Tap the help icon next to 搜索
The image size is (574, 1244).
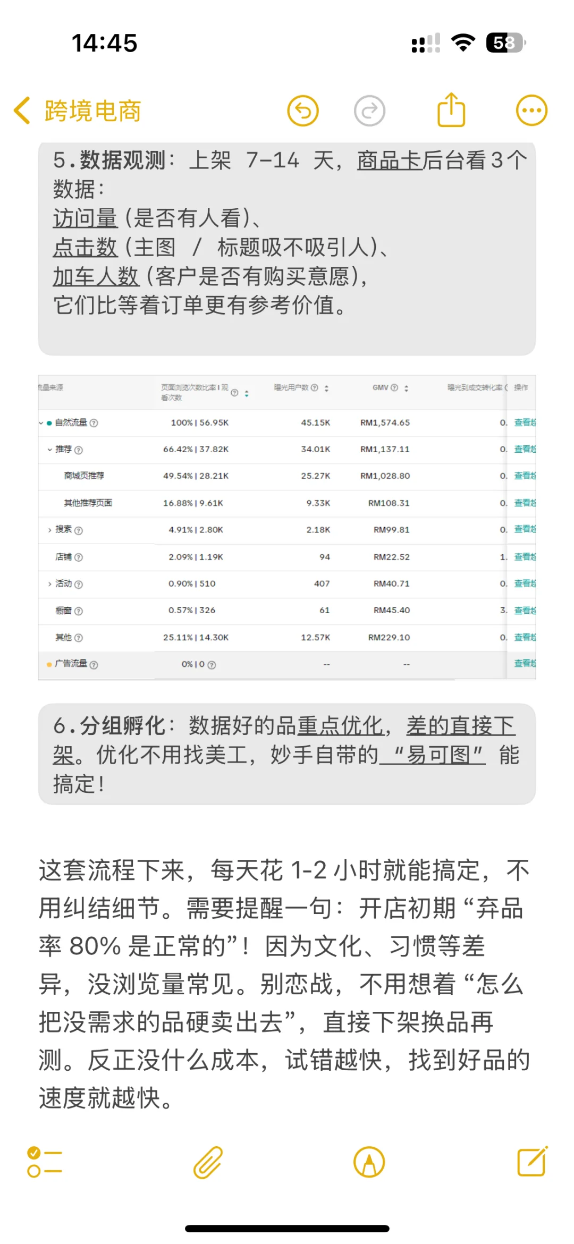point(79,530)
